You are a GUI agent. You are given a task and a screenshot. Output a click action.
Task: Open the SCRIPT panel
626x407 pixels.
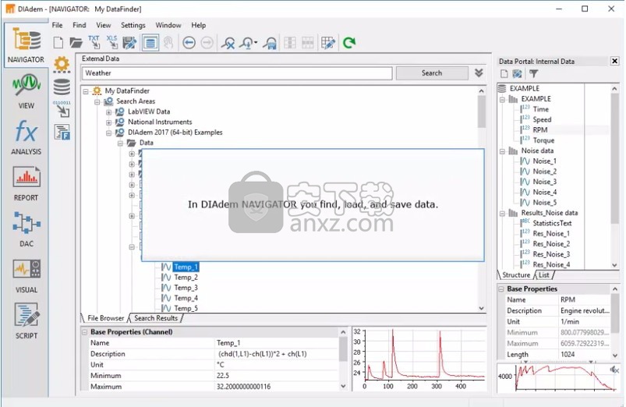(26, 321)
